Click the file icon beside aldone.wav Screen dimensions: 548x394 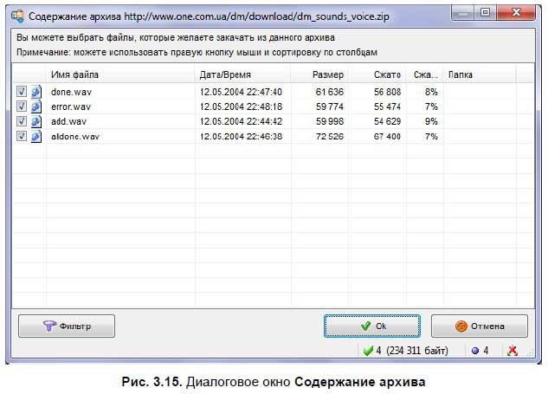[x=36, y=136]
